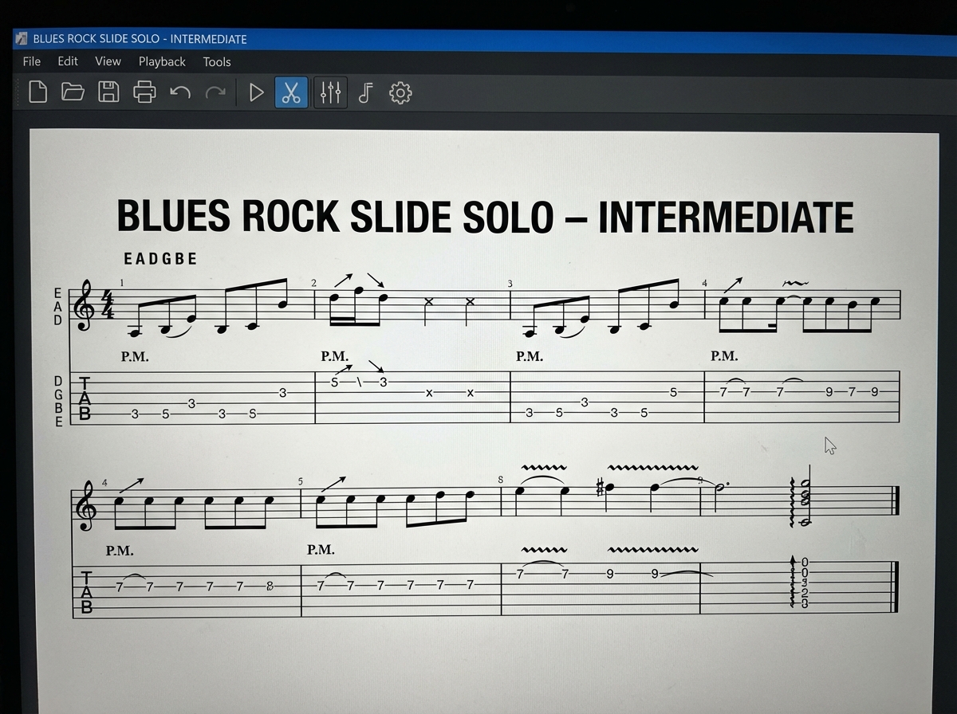Start playback with the Play button

256,92
